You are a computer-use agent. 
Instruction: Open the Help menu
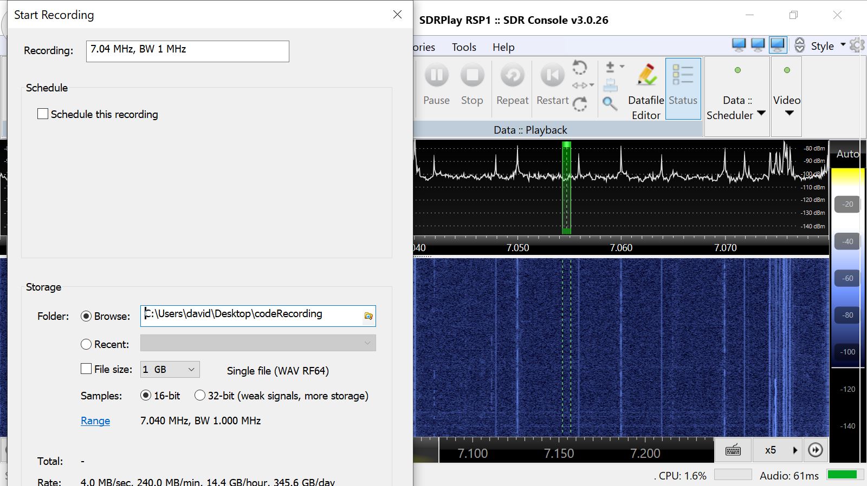point(503,47)
